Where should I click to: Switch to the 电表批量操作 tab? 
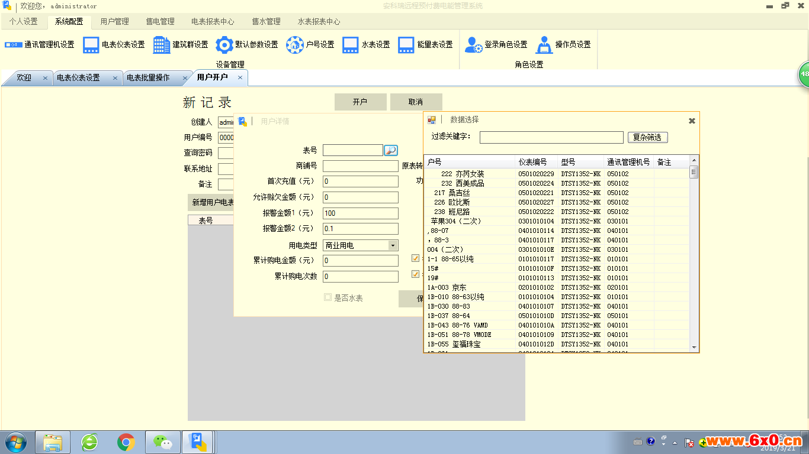coord(148,77)
